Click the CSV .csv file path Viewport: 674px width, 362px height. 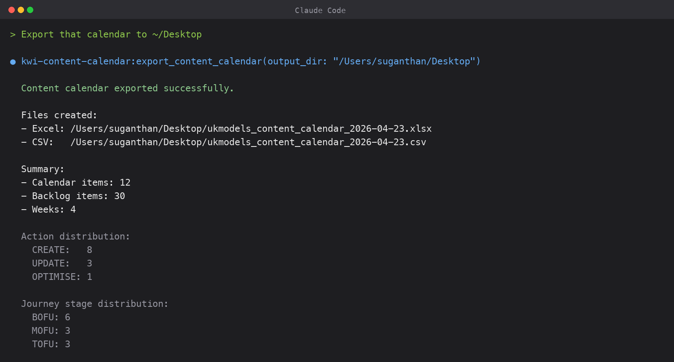click(x=249, y=142)
